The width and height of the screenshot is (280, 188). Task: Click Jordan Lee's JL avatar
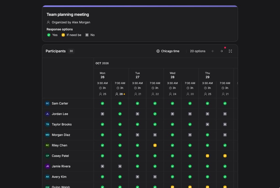[47, 114]
